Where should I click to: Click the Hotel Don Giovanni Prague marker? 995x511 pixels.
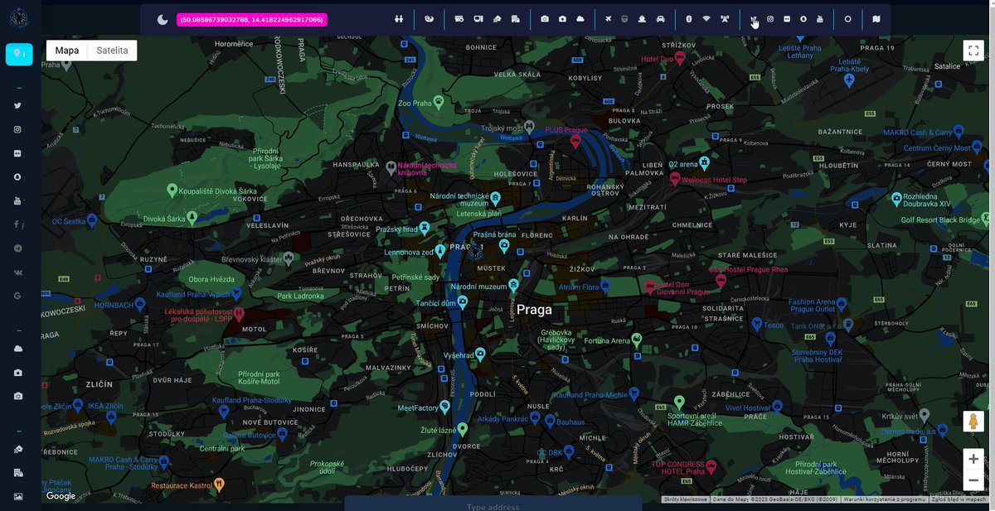coord(649,287)
